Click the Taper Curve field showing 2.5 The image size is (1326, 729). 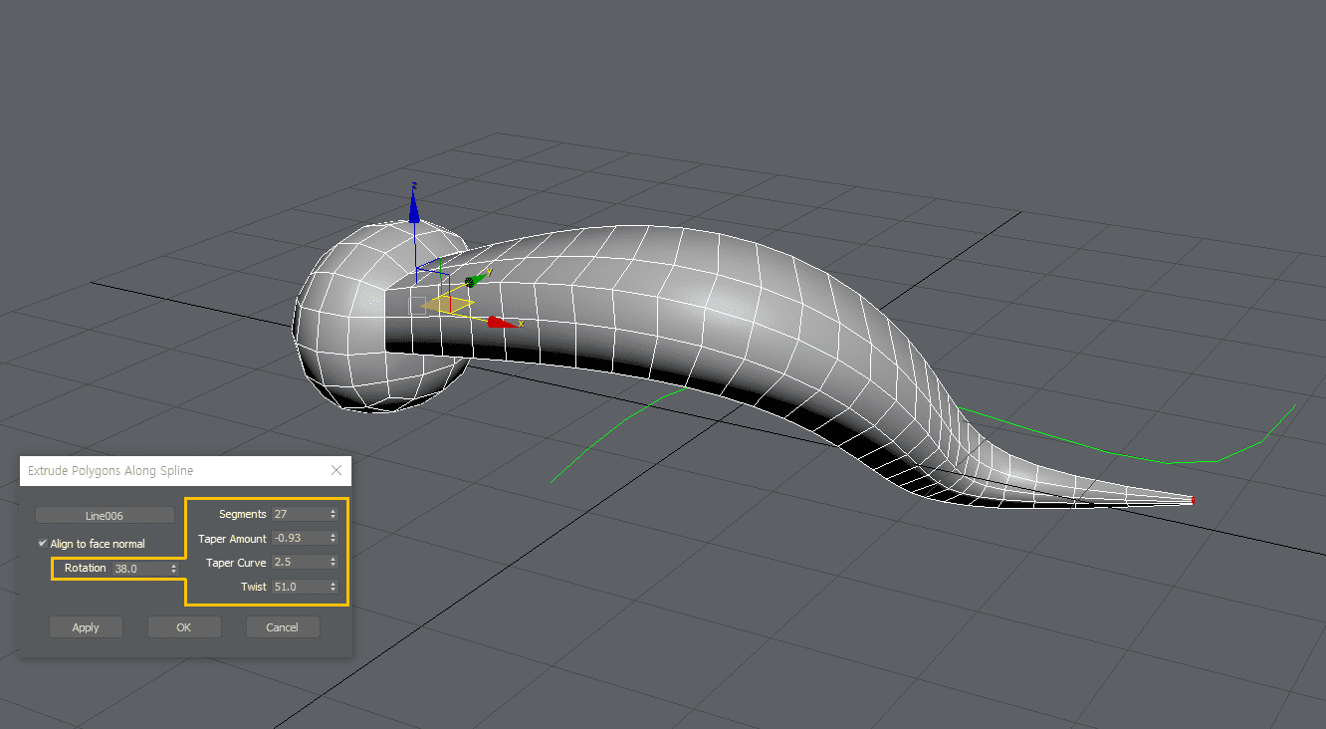coord(299,563)
